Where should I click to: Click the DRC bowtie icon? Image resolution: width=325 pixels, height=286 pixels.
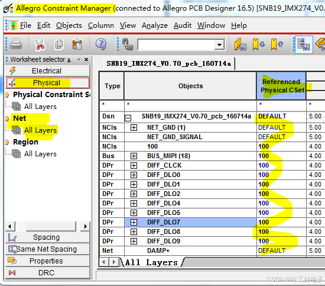tap(12, 272)
